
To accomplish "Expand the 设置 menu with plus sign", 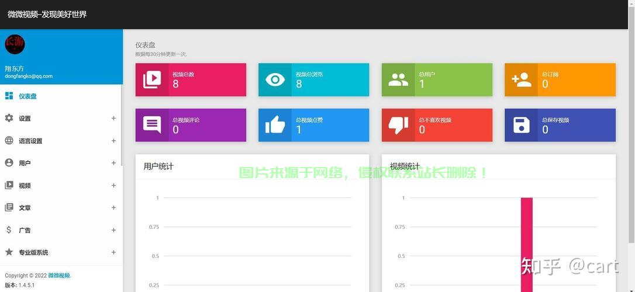I will pos(114,118).
